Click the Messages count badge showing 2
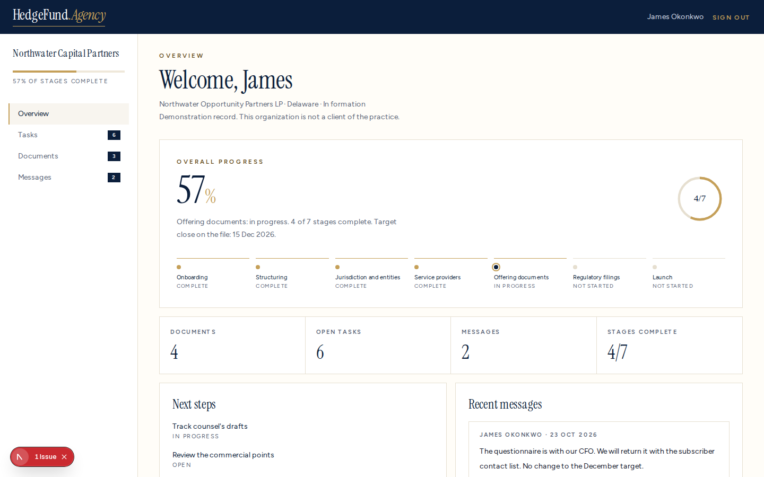The image size is (764, 477). (114, 178)
